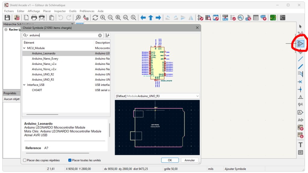308x173 pixels.
Task: Select the Place Symbol tool
Action: 300,44
